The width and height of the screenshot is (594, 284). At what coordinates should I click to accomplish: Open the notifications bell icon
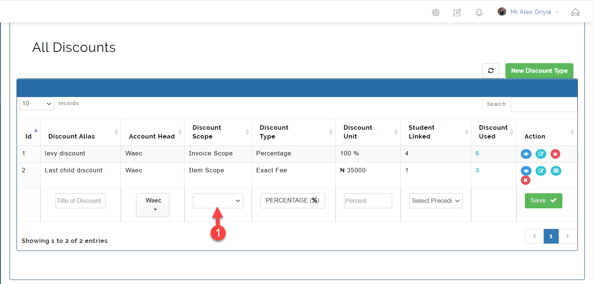coord(479,12)
